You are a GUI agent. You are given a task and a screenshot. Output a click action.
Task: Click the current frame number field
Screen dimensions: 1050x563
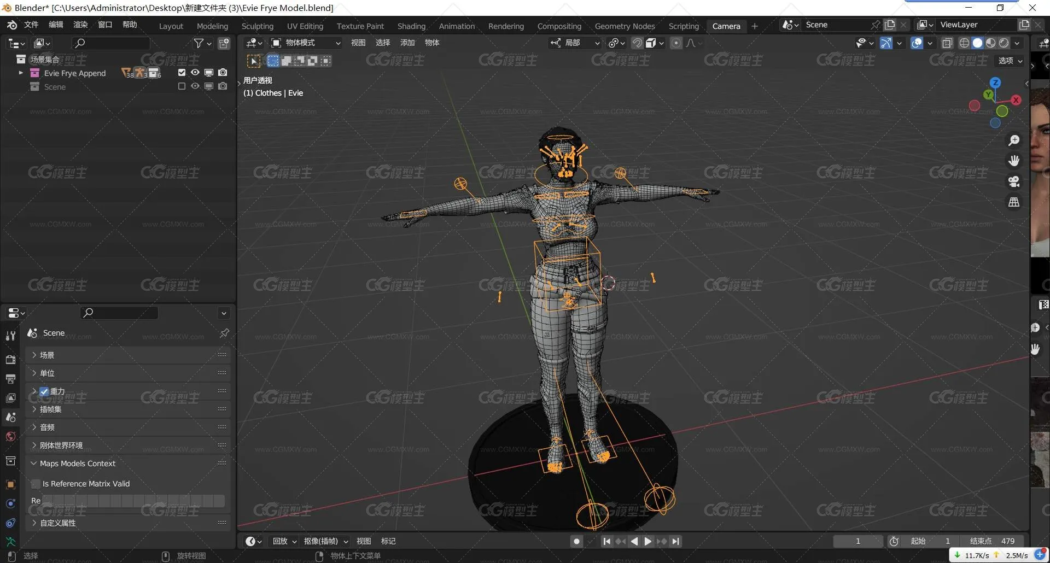[858, 541]
